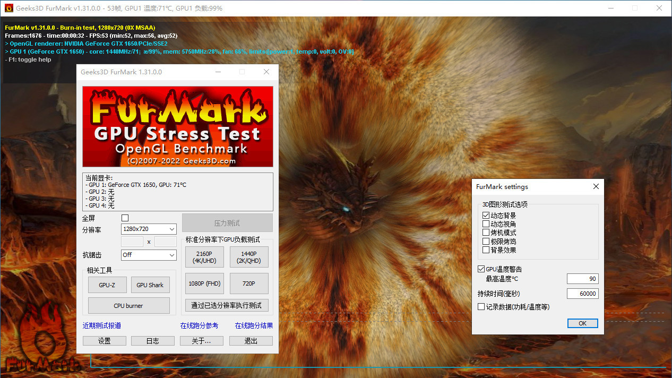Click the 退出 exit button
The image size is (672, 378).
tap(251, 341)
